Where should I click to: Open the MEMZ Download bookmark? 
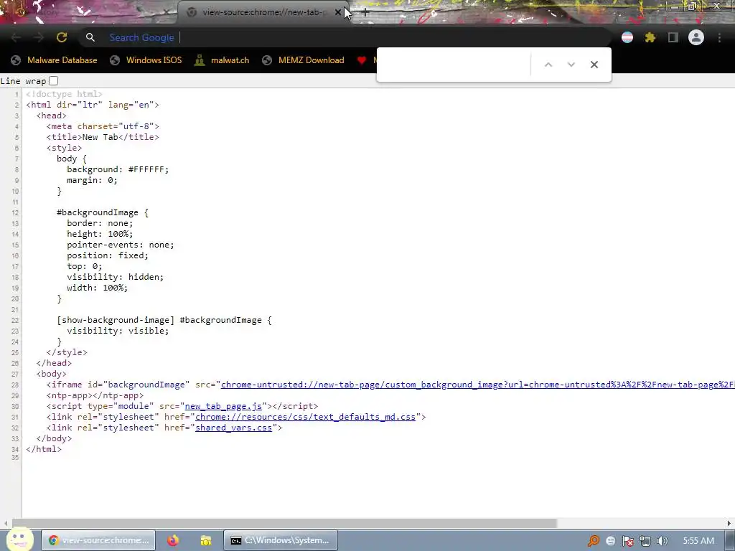click(304, 60)
